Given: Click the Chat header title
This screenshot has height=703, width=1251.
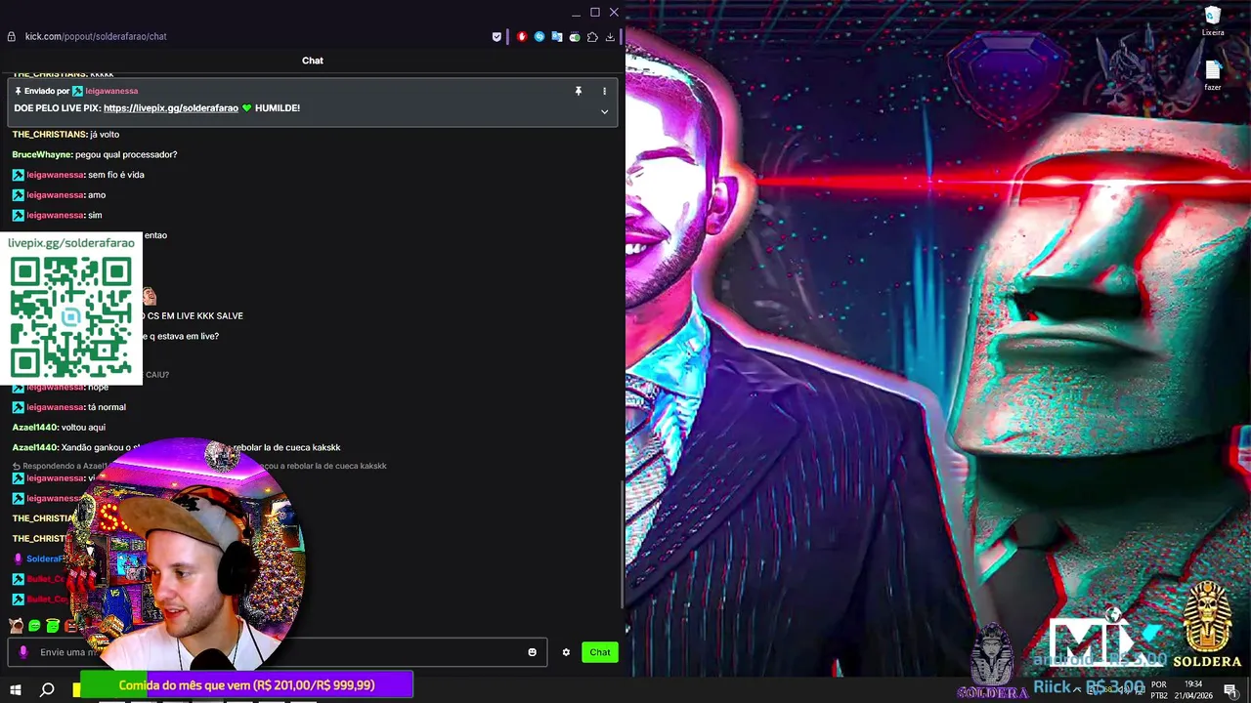Looking at the screenshot, I should [x=313, y=61].
